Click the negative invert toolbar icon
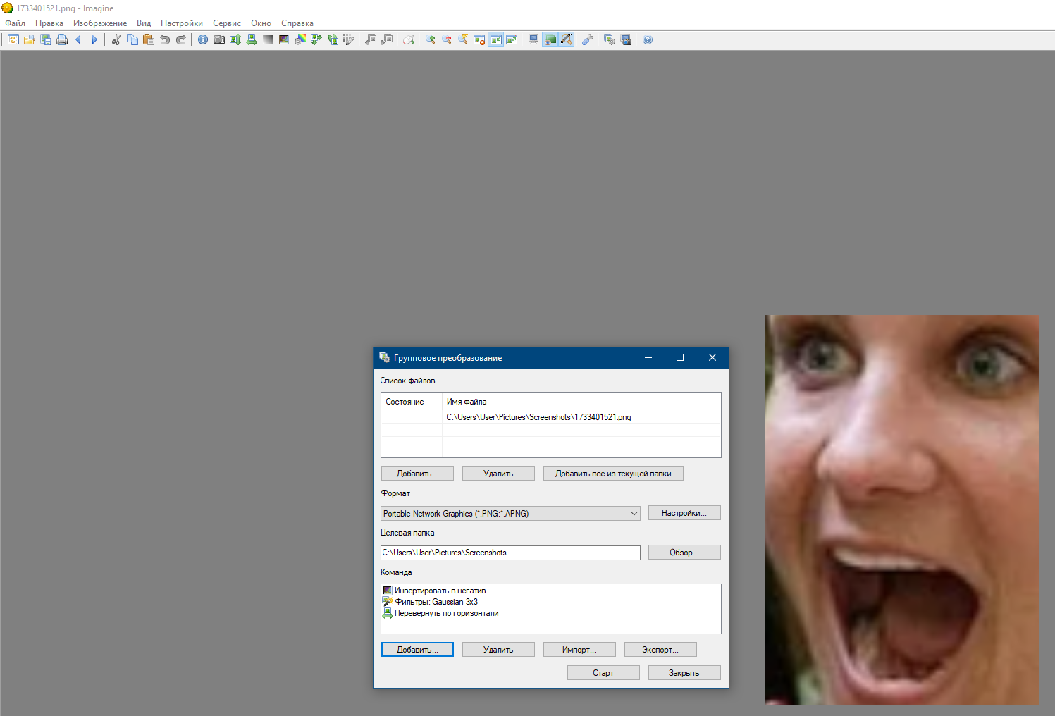 [284, 39]
